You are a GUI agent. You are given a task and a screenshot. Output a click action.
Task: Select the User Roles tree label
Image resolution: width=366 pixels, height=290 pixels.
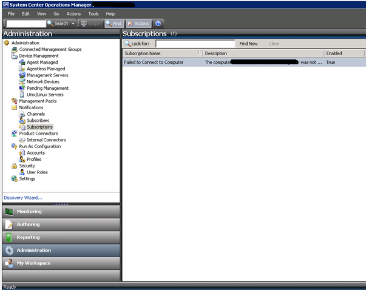click(x=37, y=172)
